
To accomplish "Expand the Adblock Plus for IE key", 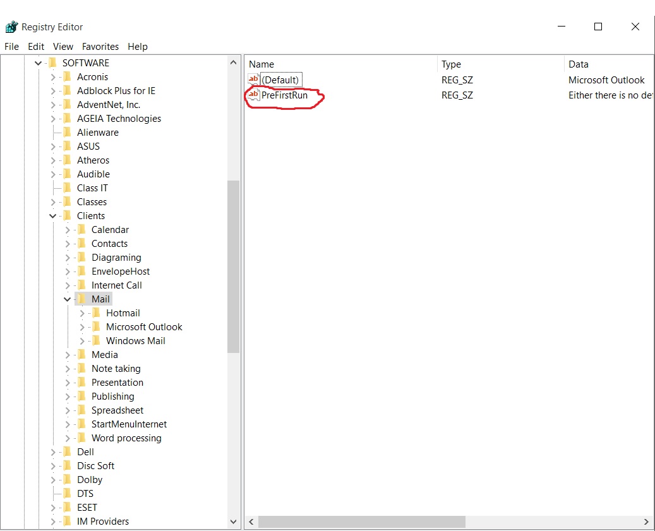I will (x=53, y=90).
